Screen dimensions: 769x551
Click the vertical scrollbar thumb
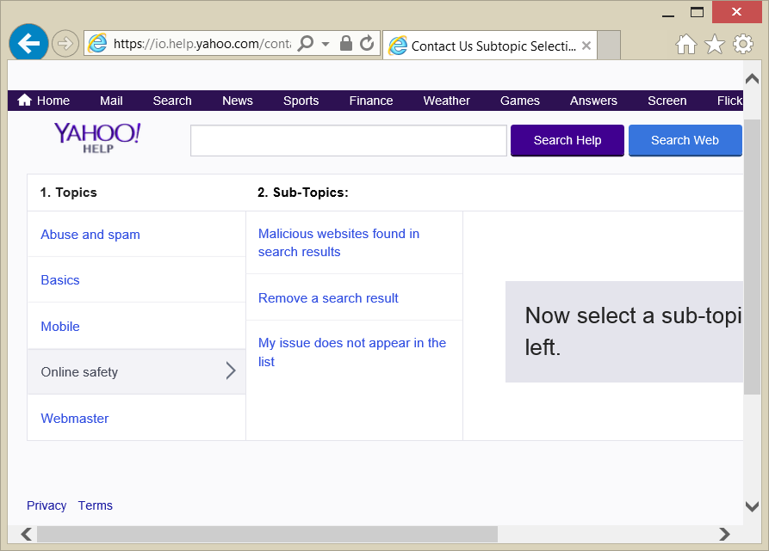point(752,257)
